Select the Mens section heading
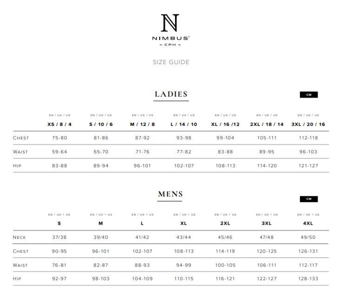This screenshot has width=343, height=300. coord(170,194)
